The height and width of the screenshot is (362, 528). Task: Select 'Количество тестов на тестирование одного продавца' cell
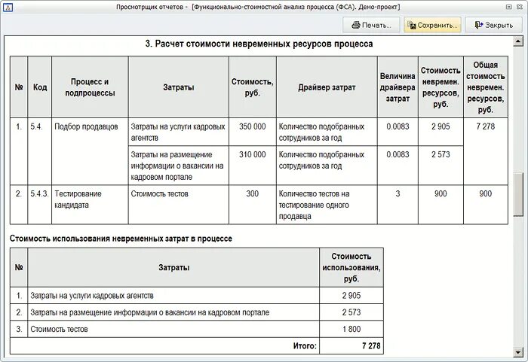coord(327,205)
